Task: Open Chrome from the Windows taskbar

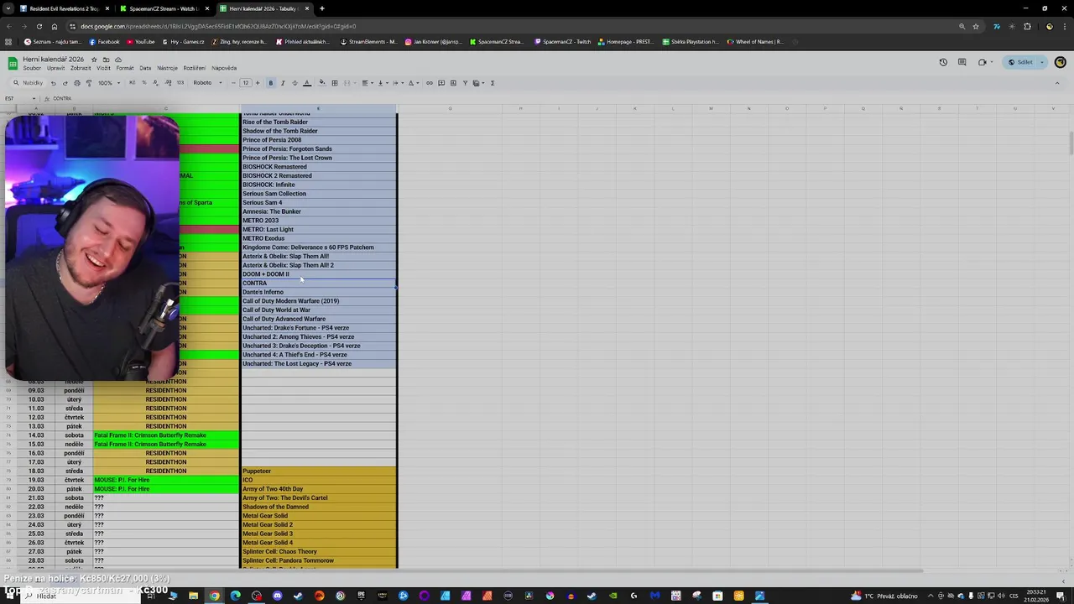Action: tap(214, 596)
